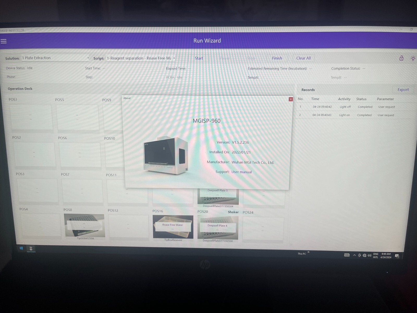Select the POS3 deck slot
The height and width of the screenshot is (313, 417).
(x=38, y=190)
